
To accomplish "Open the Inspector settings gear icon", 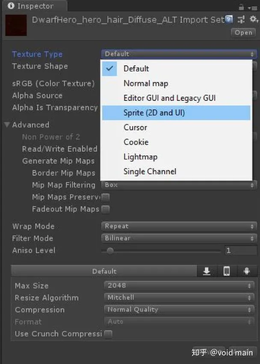I will 254,20.
